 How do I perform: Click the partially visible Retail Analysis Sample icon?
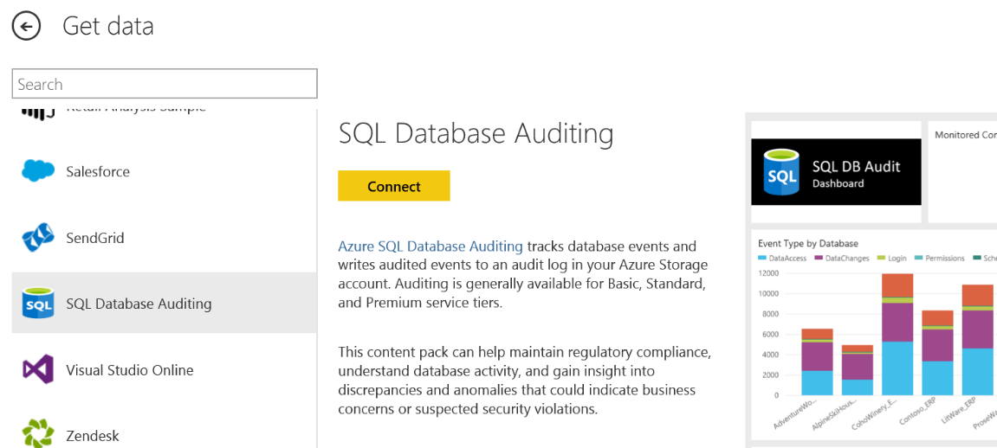[38, 112]
